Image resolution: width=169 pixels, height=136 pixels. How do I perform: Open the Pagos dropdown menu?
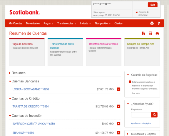pyautogui.click(x=48, y=23)
